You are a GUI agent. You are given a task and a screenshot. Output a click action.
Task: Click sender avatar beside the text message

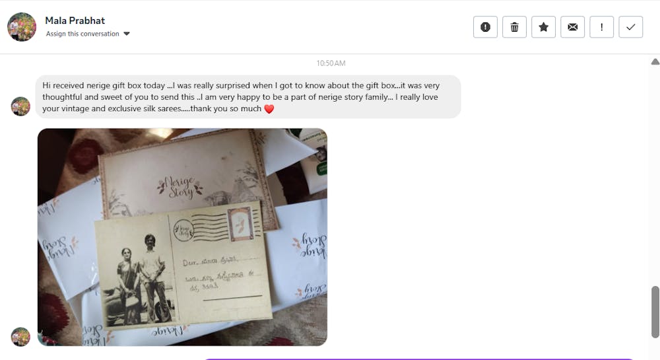pyautogui.click(x=20, y=106)
